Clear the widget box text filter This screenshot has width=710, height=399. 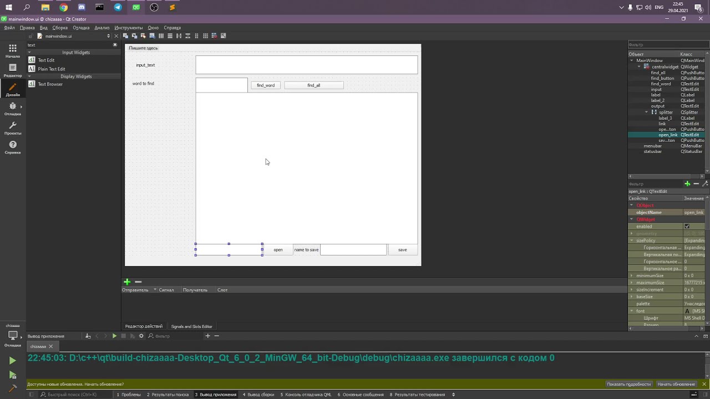pyautogui.click(x=115, y=45)
